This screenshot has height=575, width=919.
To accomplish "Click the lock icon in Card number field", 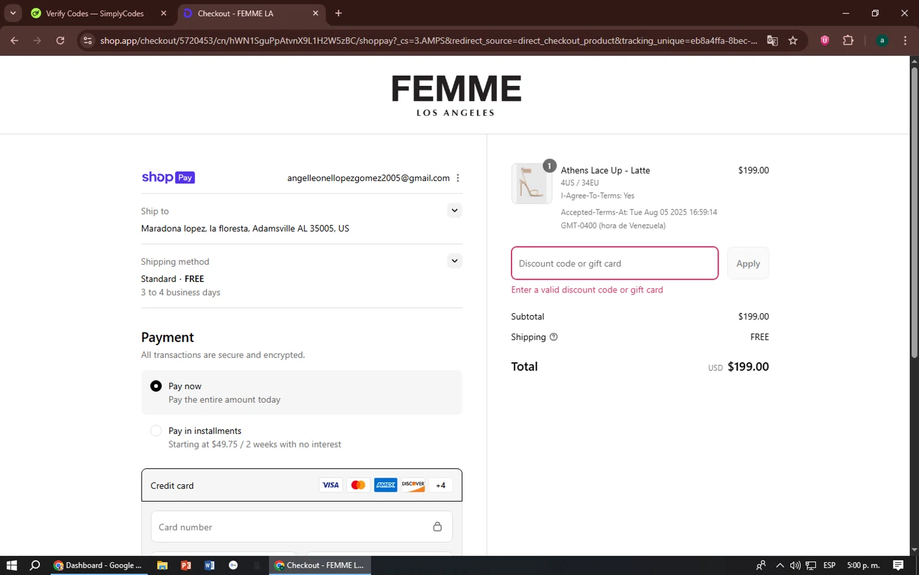I will pyautogui.click(x=437, y=527).
